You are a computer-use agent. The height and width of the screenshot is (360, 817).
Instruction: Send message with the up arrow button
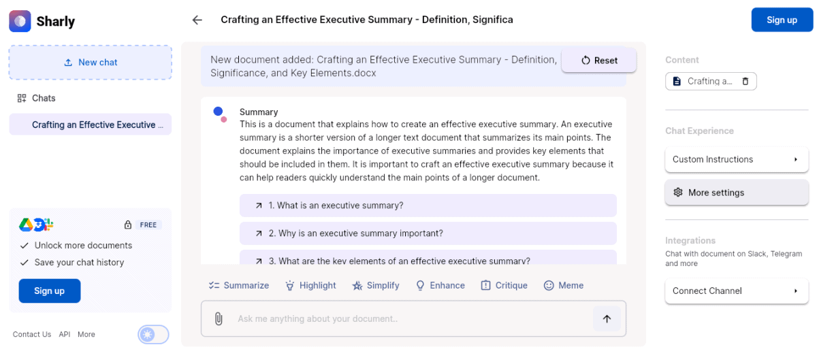click(607, 318)
